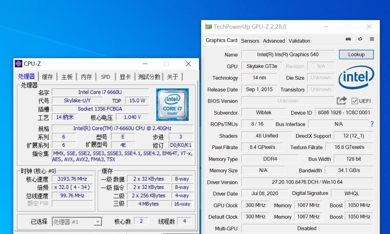Click the BIOS export share icon
The height and width of the screenshot is (234, 390).
click(342, 101)
